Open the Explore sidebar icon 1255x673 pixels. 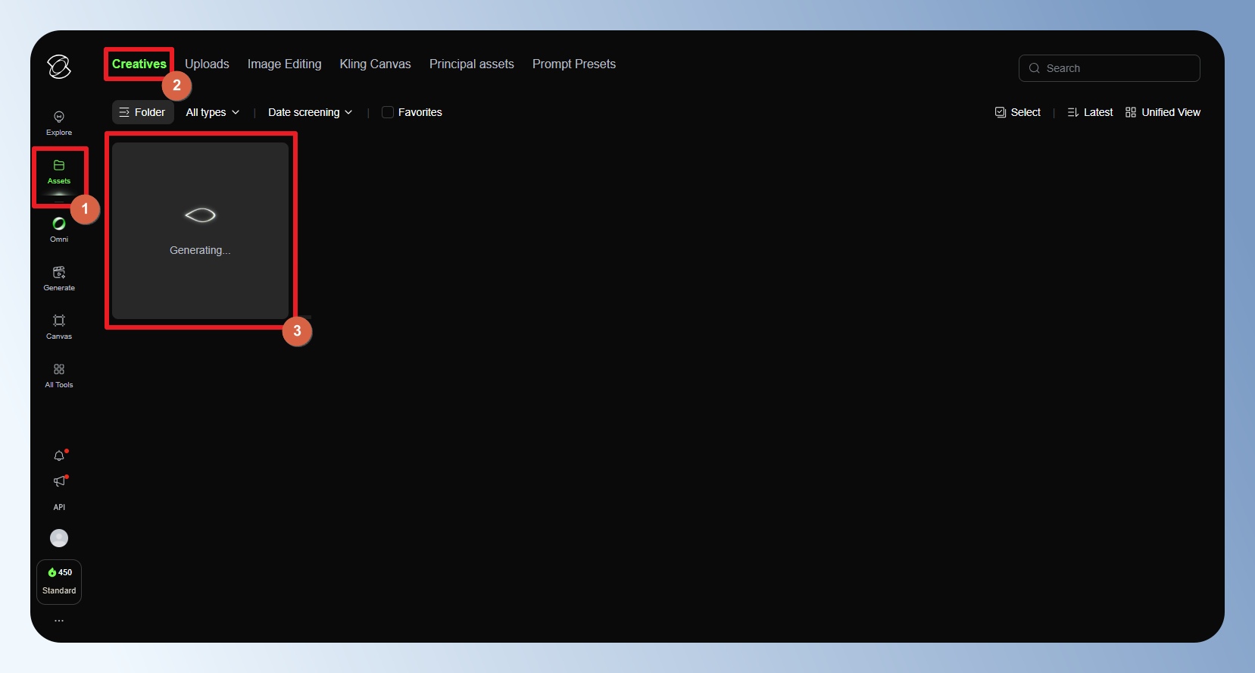(x=59, y=123)
